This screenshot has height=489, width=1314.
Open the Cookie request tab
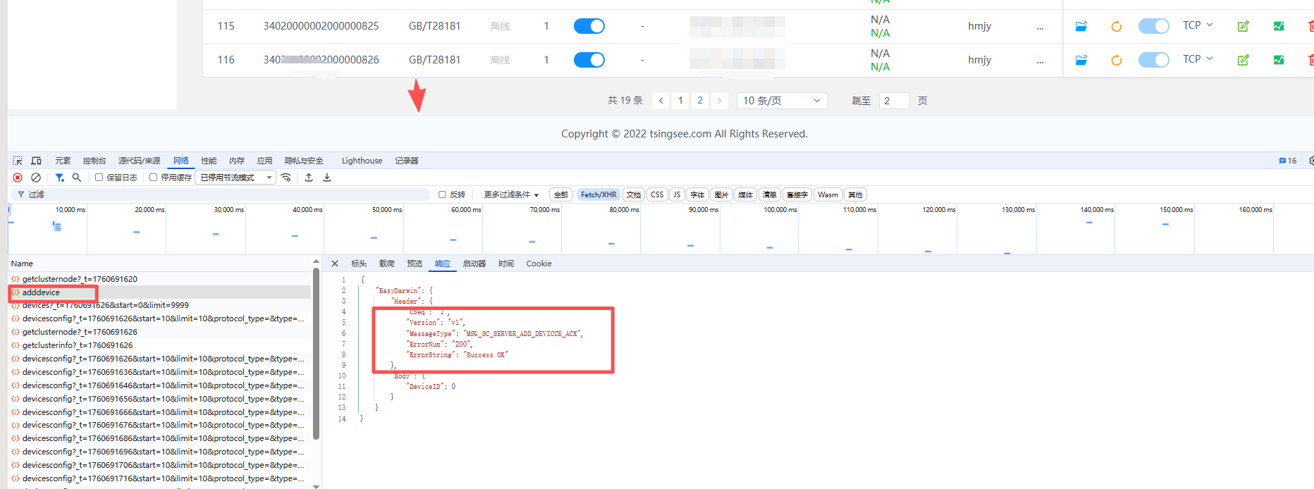click(539, 264)
